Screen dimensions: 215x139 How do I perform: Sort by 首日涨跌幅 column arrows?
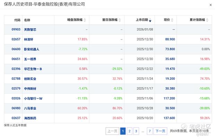pyautogui.click(x=120, y=20)
